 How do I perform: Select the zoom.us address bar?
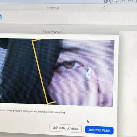[x=54, y=8]
